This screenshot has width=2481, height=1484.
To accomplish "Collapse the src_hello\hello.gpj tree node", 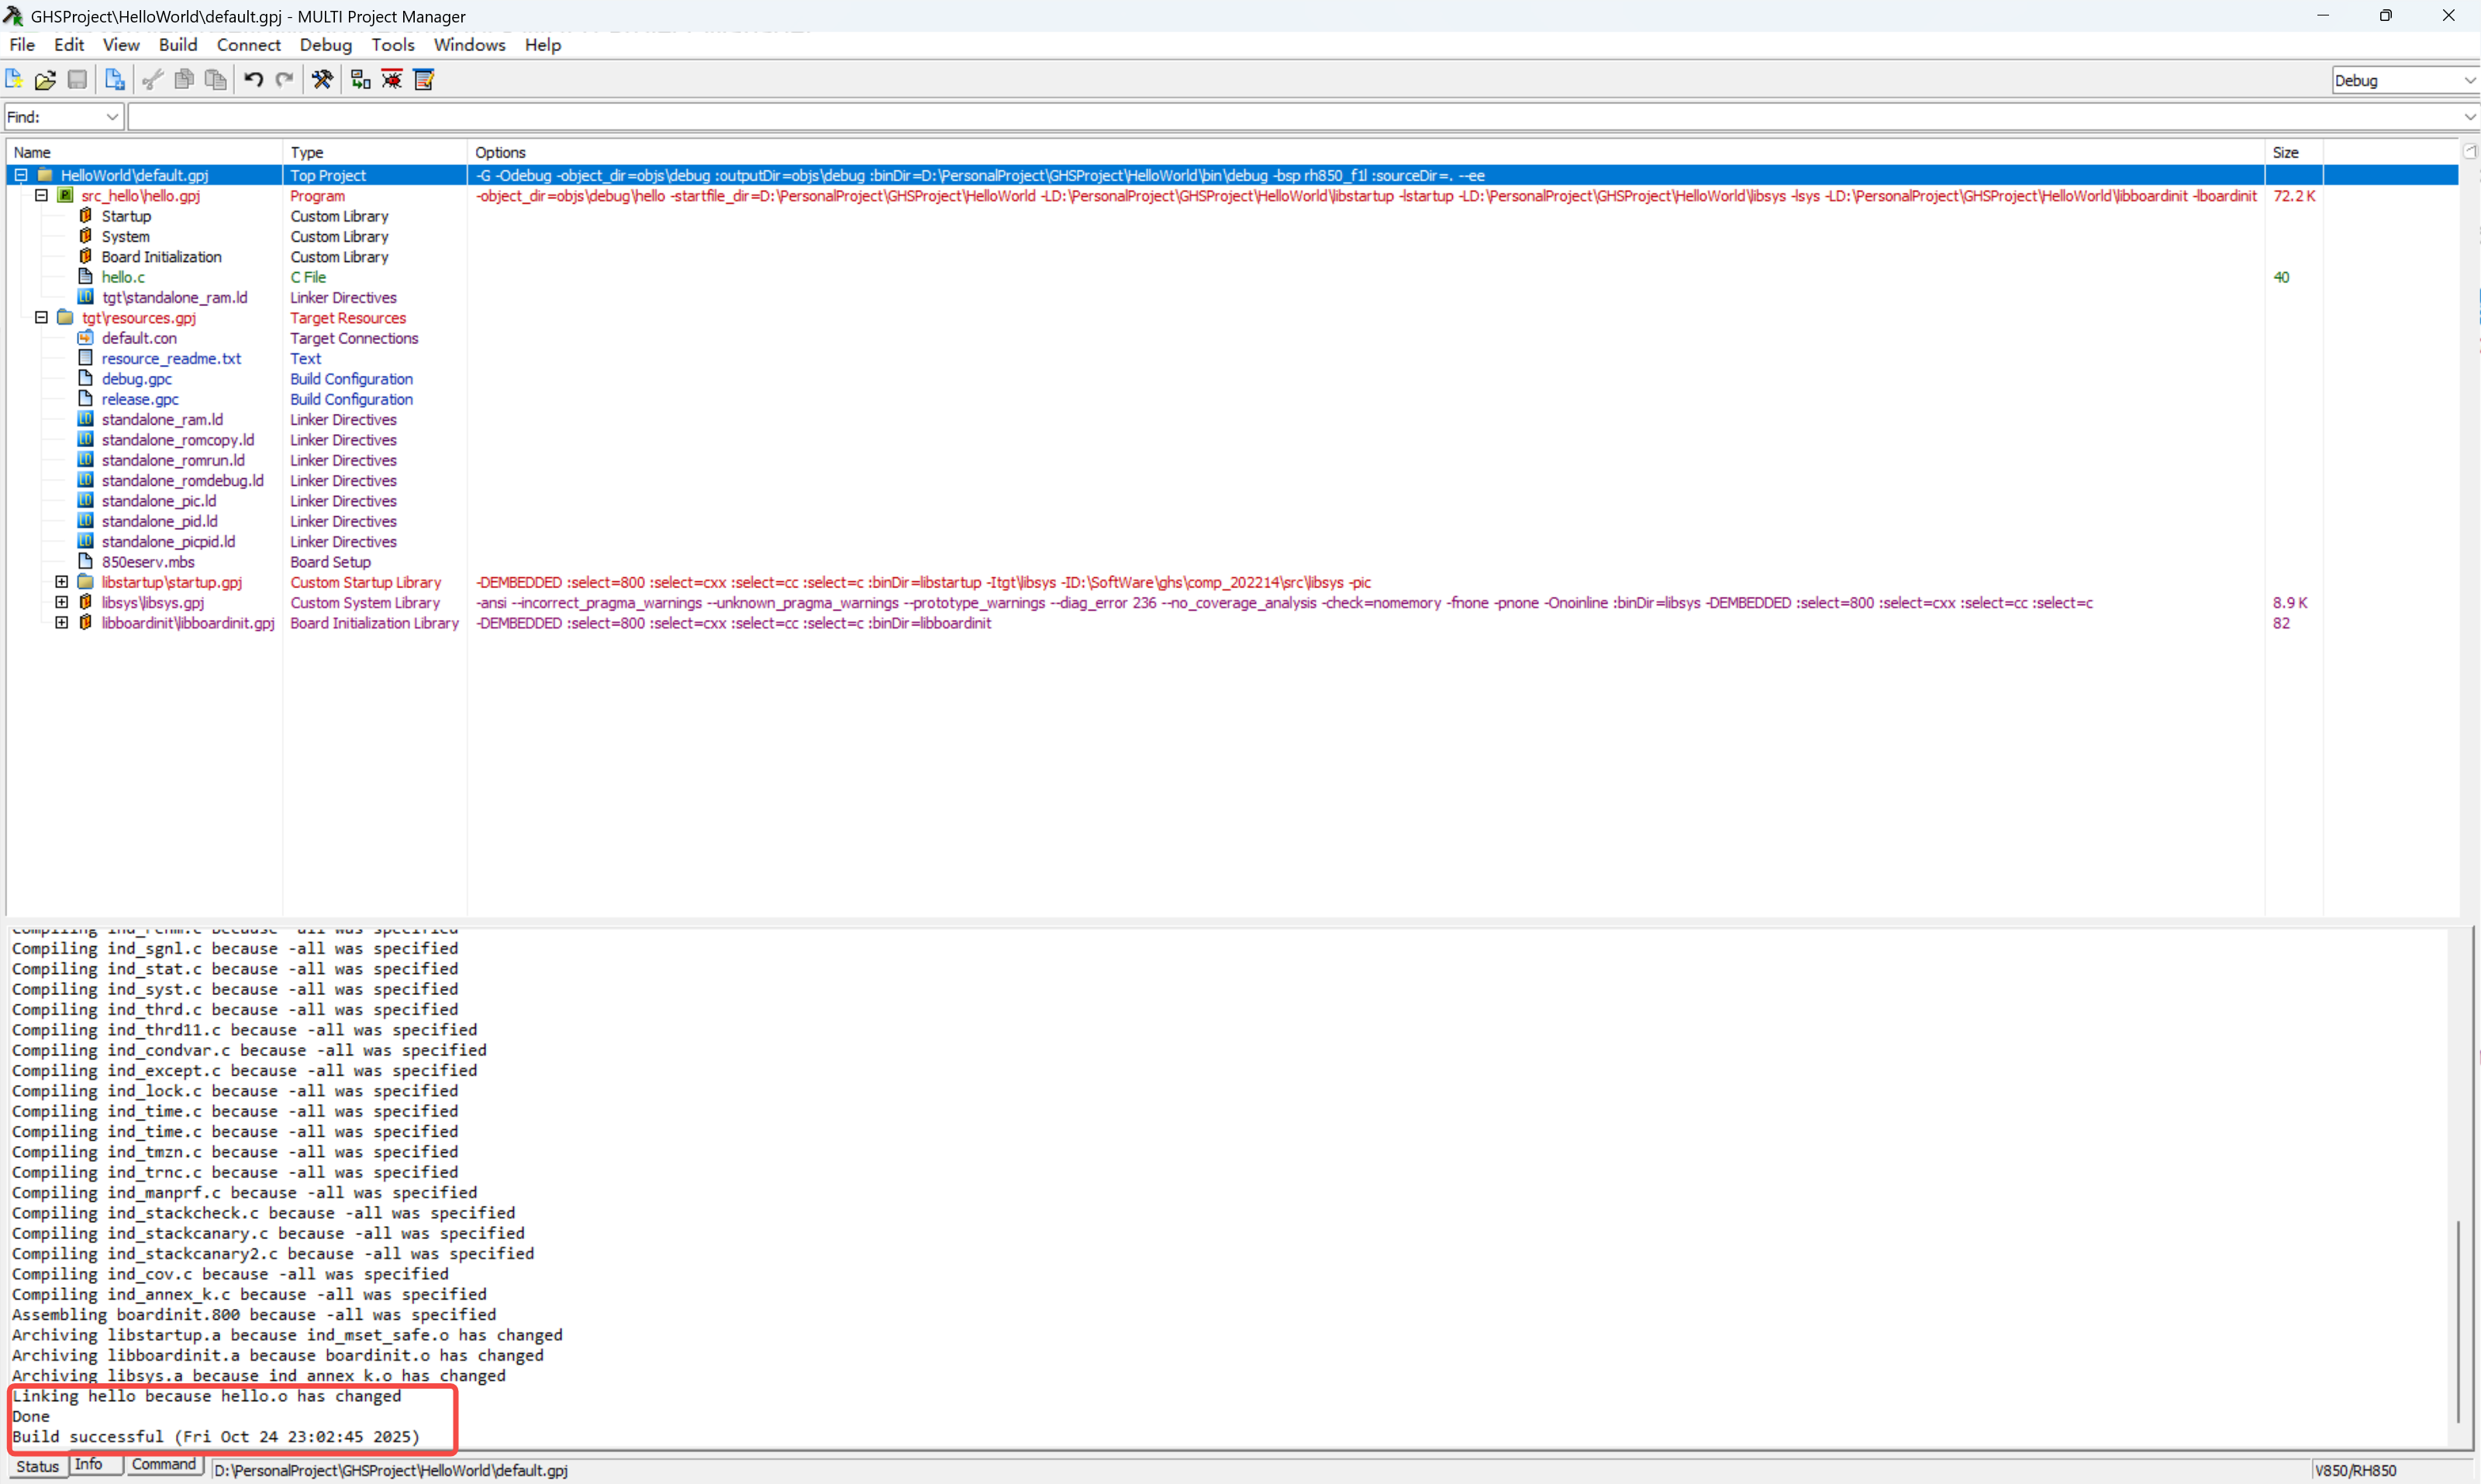I will click(x=41, y=196).
